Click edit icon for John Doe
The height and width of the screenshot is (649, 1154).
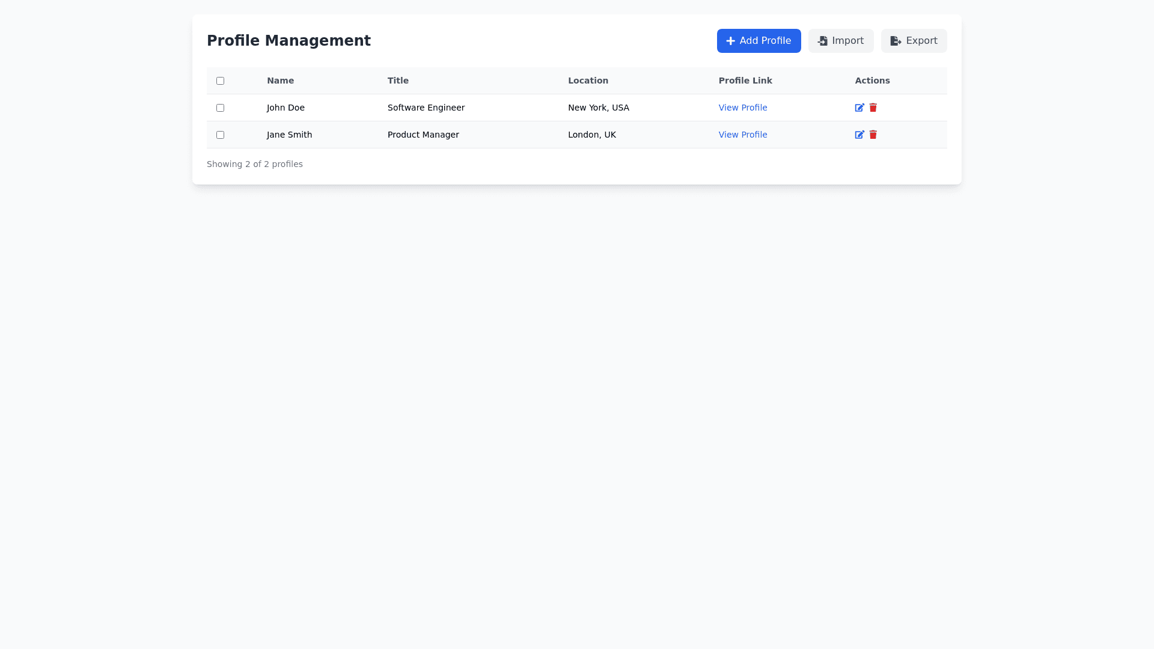(x=859, y=108)
